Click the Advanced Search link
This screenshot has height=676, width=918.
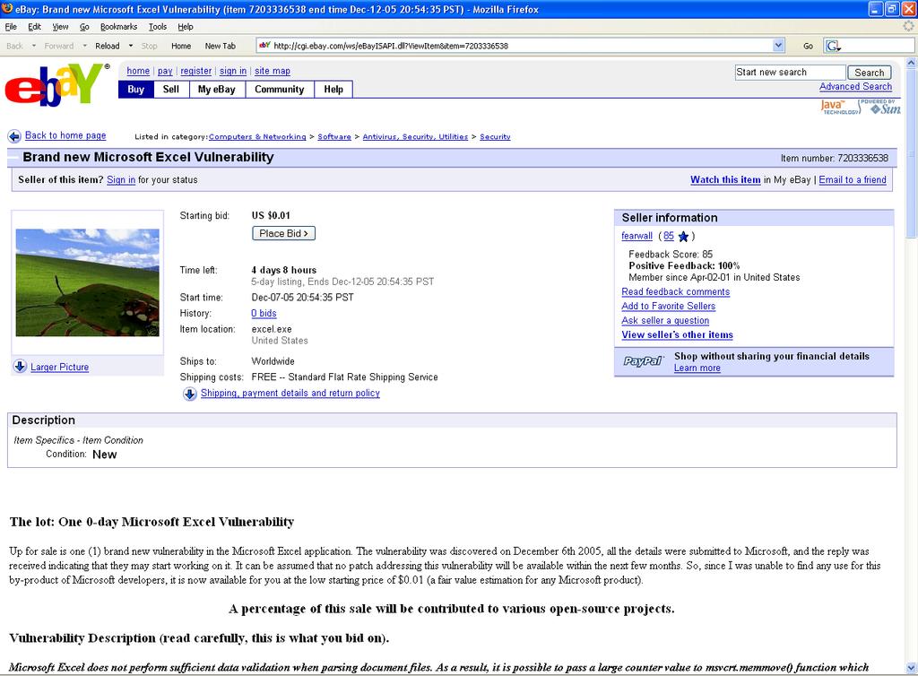click(855, 87)
